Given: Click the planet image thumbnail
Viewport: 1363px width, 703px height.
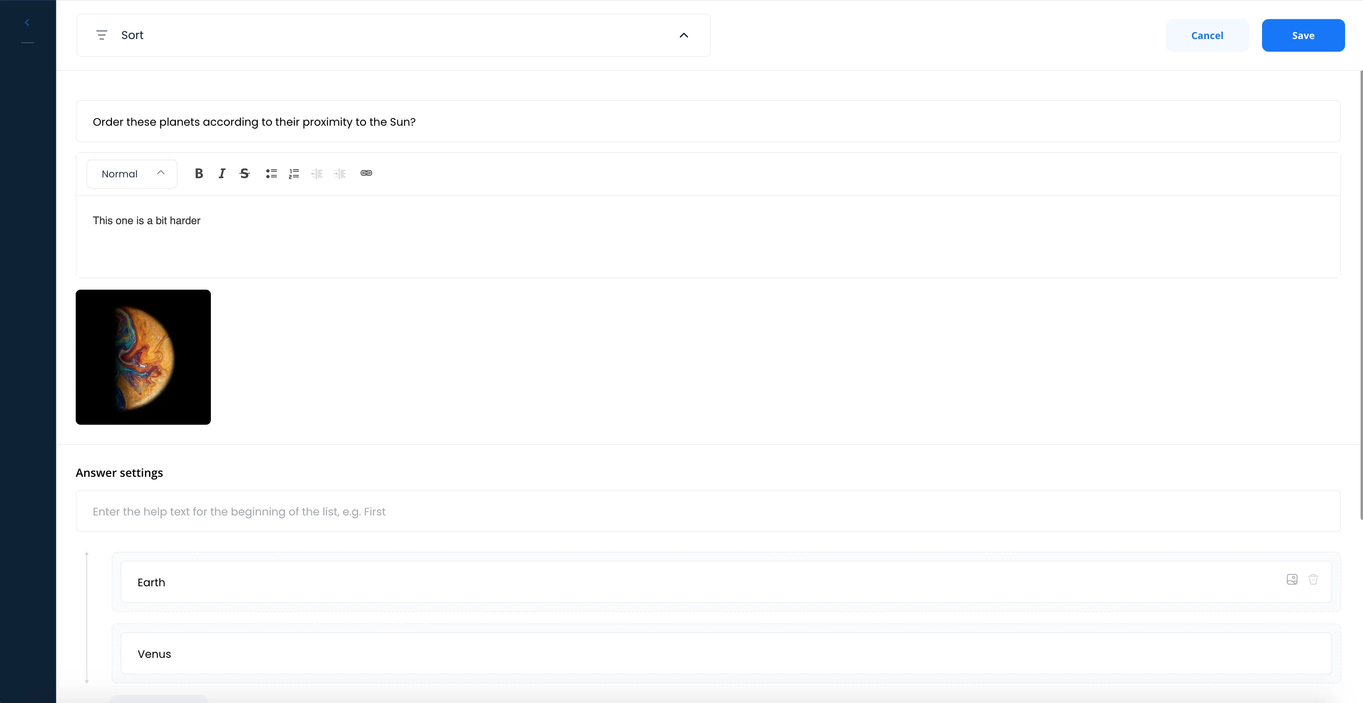Looking at the screenshot, I should click(143, 357).
